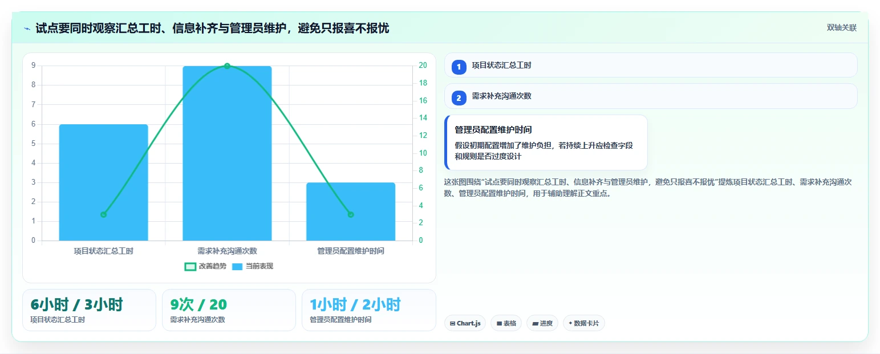Click the icon inside 进度 tag
This screenshot has height=354, width=880.
[x=535, y=323]
